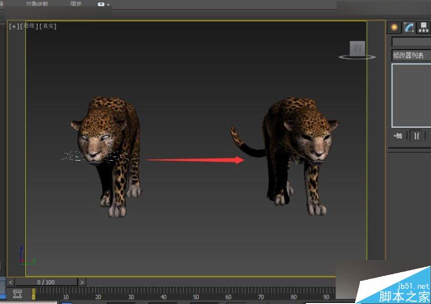Open the Create tab in command panel
Viewport: 431px width, 304px height.
pos(394,27)
